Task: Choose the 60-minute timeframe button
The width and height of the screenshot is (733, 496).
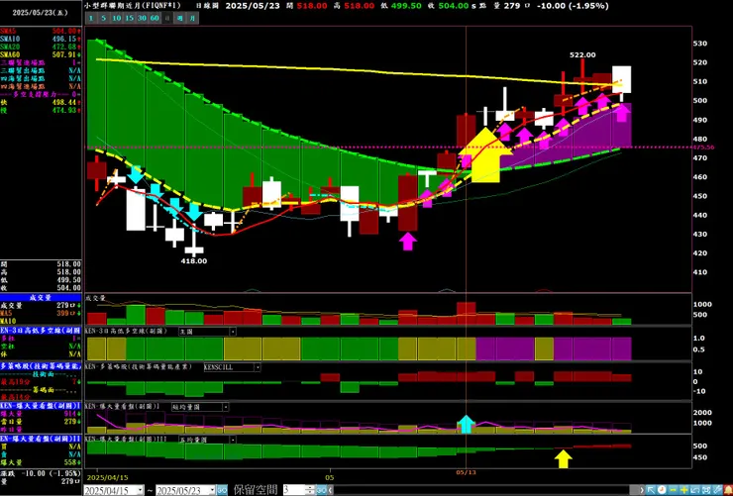Action: pyautogui.click(x=155, y=18)
